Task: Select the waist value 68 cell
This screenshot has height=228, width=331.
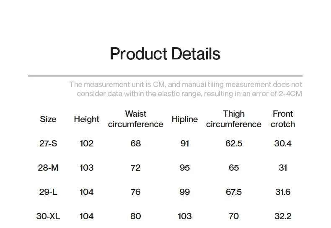Action: pyautogui.click(x=136, y=143)
